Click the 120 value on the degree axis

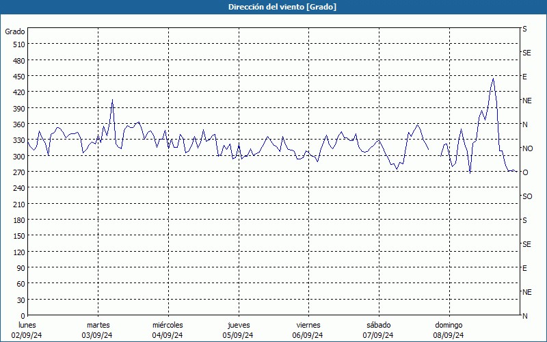tap(19, 252)
